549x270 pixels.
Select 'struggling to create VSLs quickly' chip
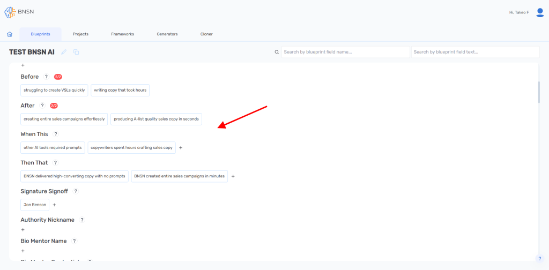click(54, 90)
